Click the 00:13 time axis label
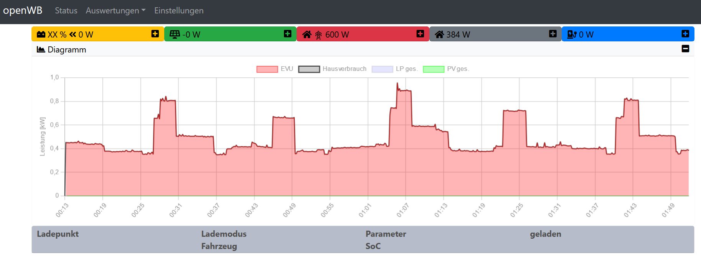The height and width of the screenshot is (259, 701). pyautogui.click(x=62, y=210)
